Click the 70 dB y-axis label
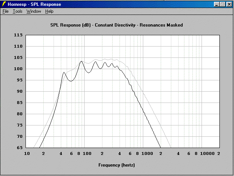The height and width of the screenshot is (176, 234). click(20, 136)
